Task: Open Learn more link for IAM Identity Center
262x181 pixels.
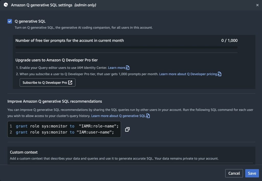Action: 119,68
